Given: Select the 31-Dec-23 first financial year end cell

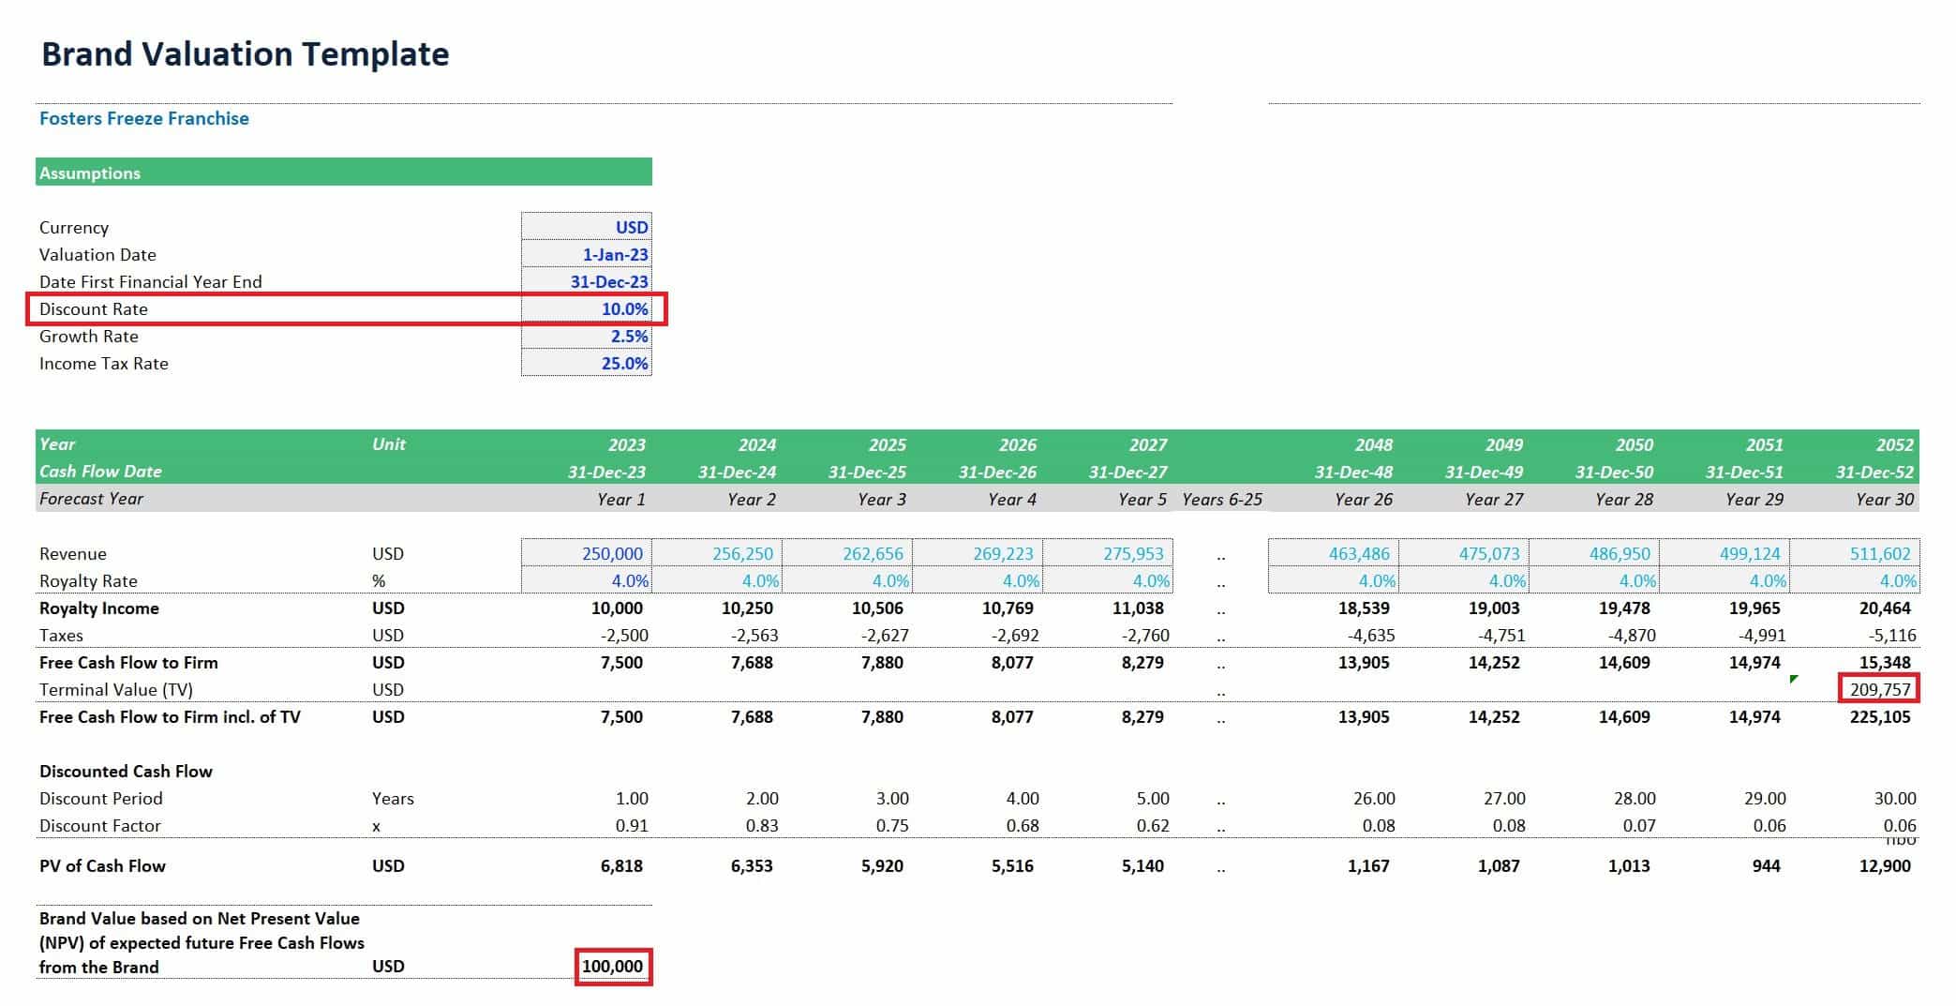Looking at the screenshot, I should point(587,281).
